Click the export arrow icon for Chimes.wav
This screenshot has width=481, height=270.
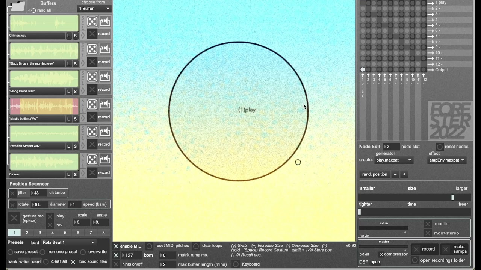[105, 21]
